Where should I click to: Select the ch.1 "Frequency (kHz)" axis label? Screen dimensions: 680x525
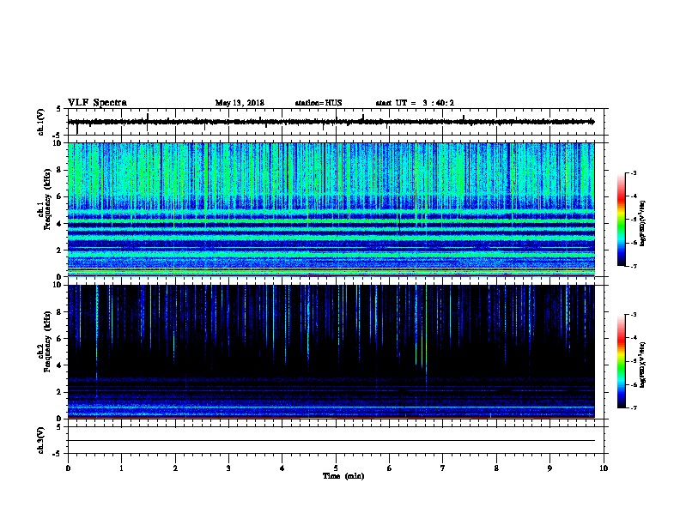[x=47, y=199]
